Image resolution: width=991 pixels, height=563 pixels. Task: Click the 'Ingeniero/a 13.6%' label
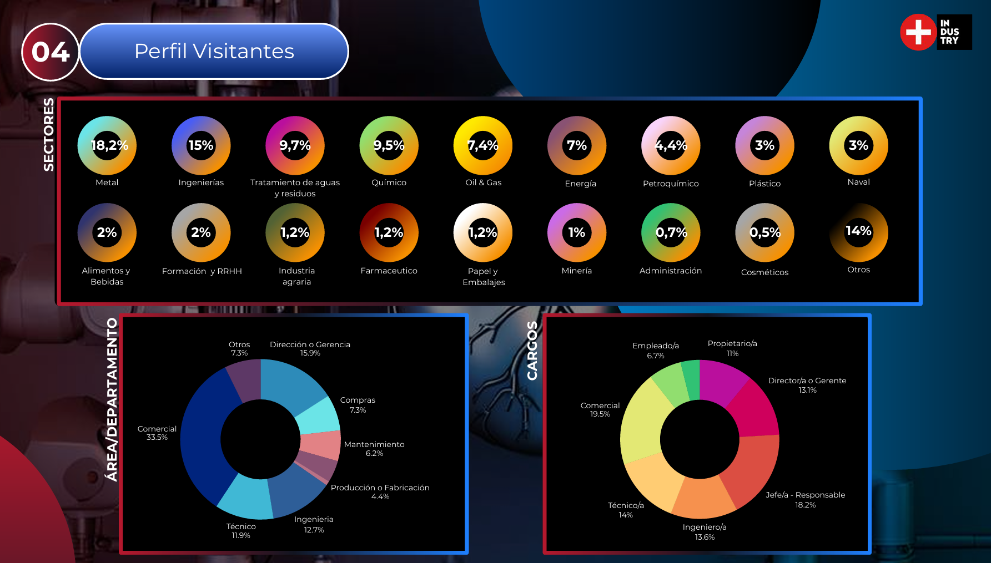705,532
